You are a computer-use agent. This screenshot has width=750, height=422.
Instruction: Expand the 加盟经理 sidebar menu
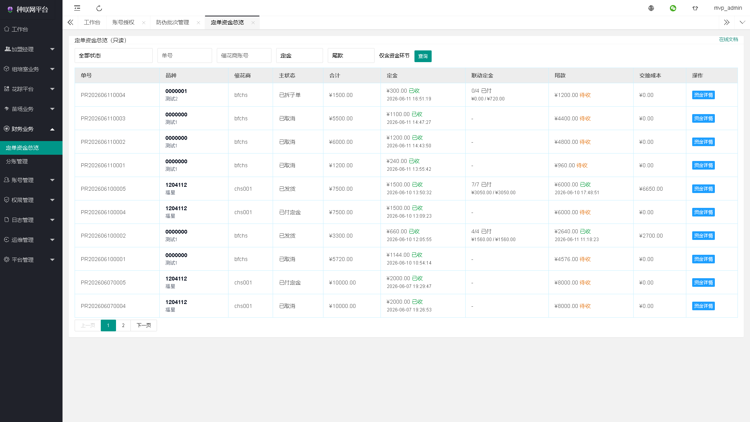tap(31, 49)
